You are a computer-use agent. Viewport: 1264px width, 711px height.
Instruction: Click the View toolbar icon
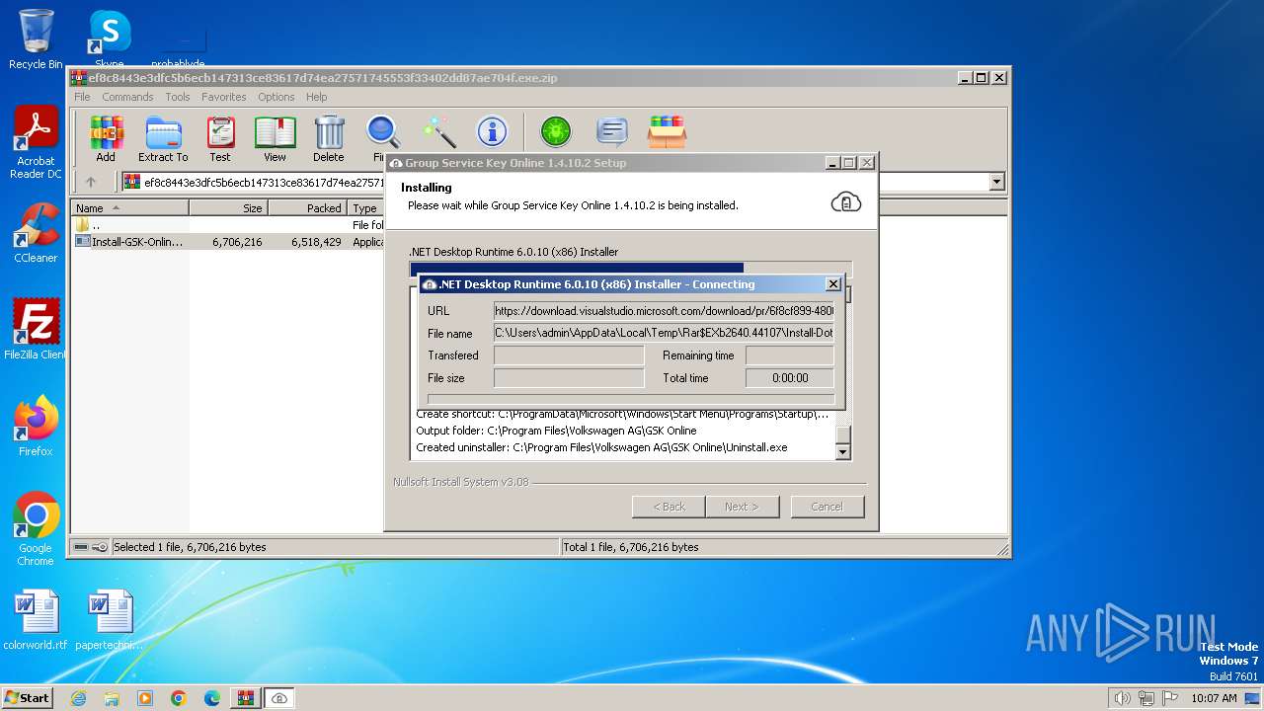275,139
